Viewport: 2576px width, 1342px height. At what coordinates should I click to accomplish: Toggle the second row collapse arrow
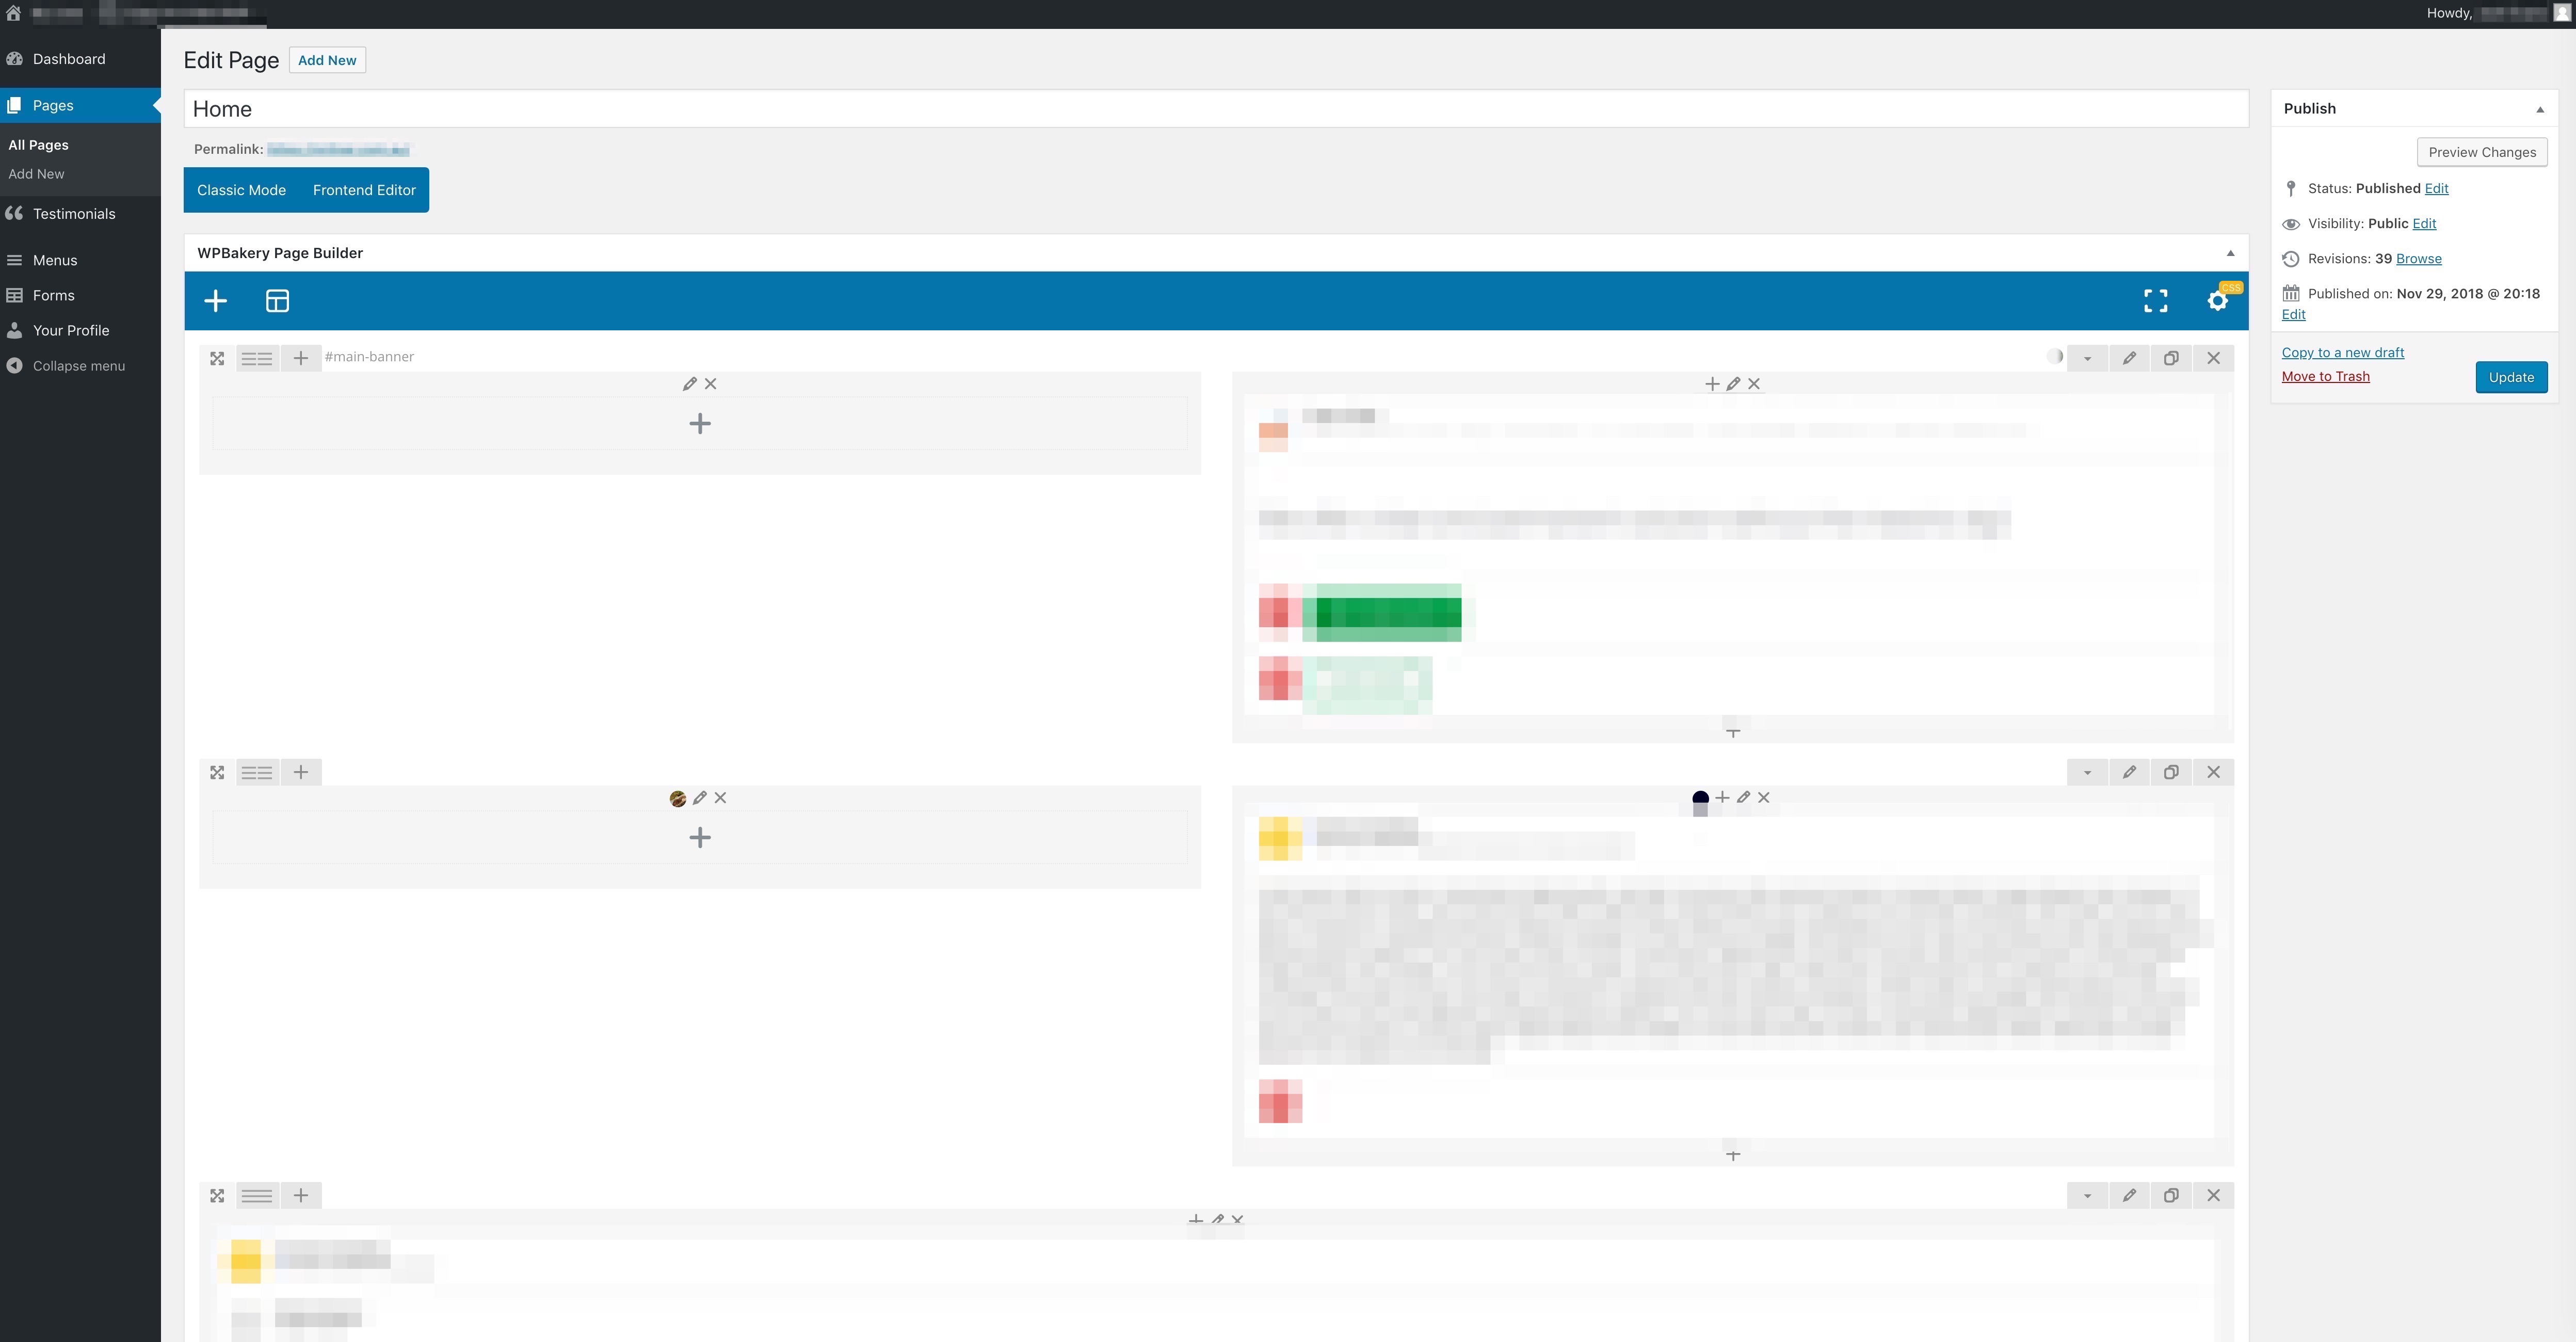2087,772
